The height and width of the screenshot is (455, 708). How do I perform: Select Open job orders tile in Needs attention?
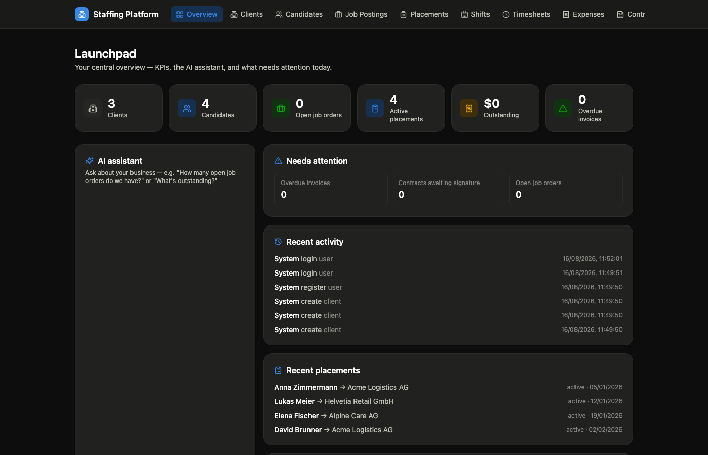(x=566, y=190)
